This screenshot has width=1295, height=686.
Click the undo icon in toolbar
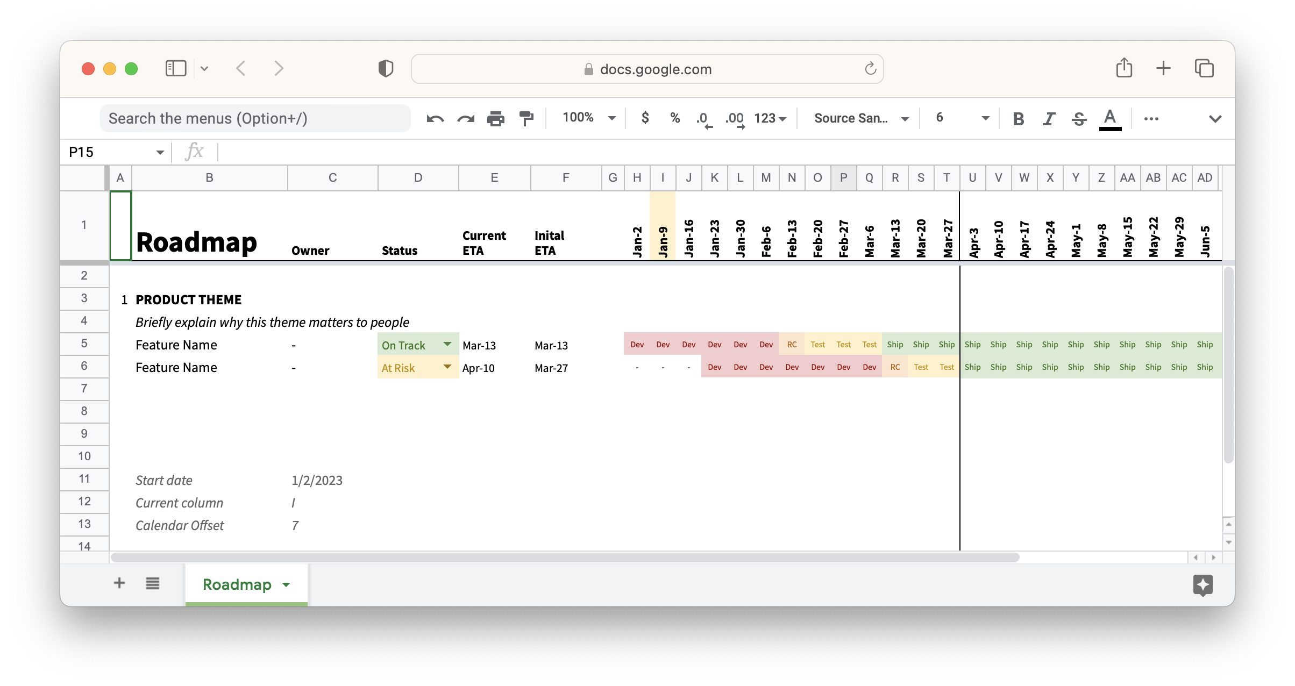coord(436,118)
